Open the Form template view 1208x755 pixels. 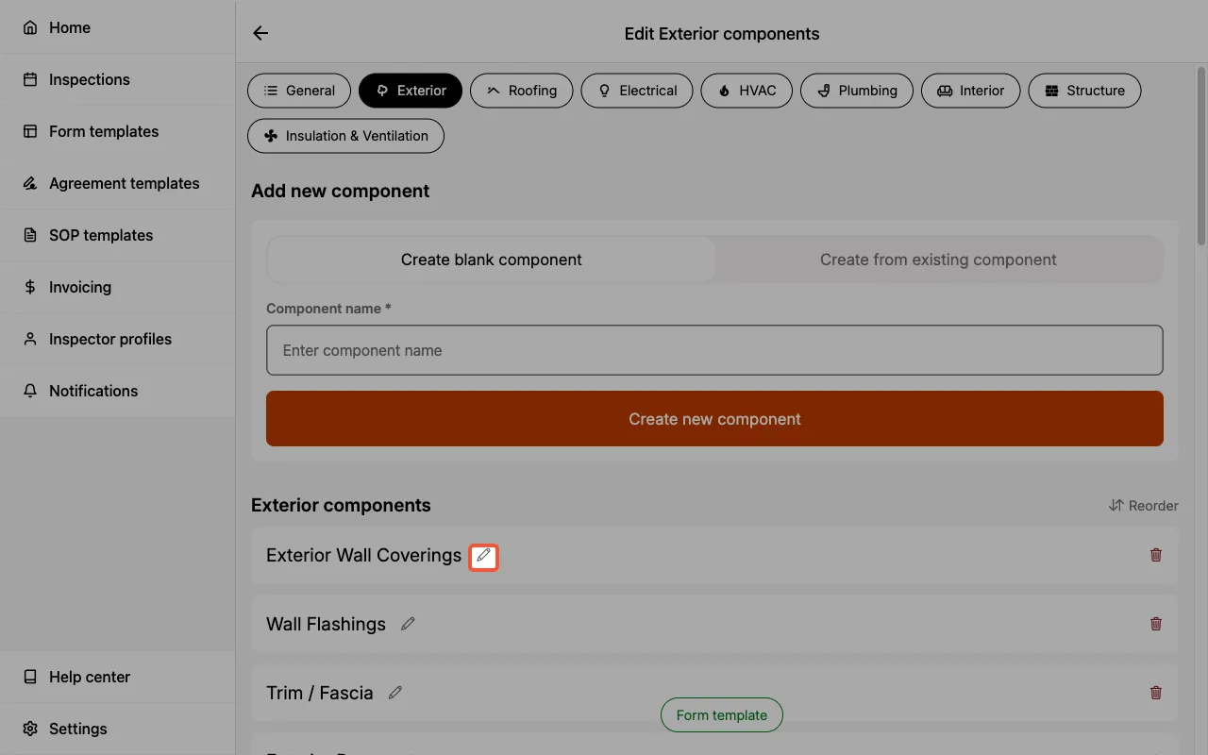[x=721, y=714]
